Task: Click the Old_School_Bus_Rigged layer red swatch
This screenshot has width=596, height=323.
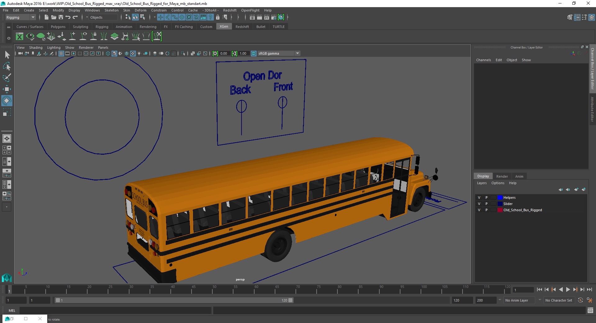Action: click(x=500, y=210)
